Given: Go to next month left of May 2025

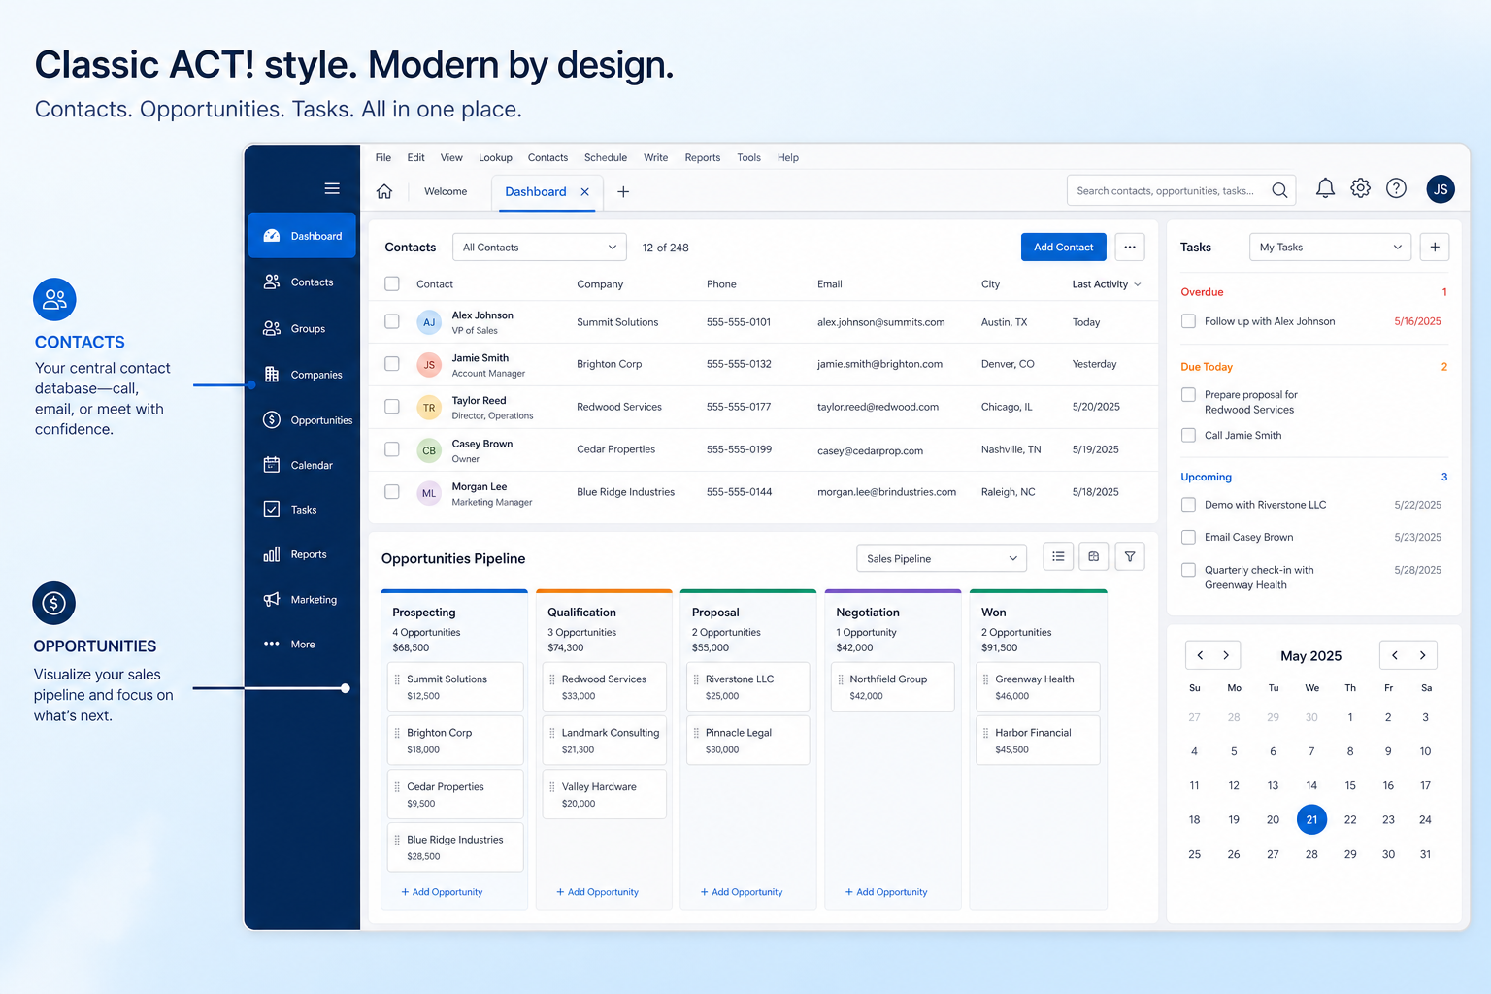Looking at the screenshot, I should click(1226, 655).
